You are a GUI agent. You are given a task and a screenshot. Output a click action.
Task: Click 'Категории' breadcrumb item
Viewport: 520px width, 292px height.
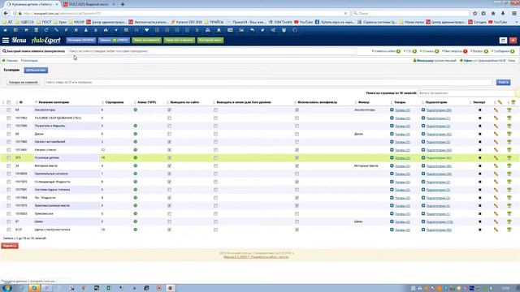coord(30,61)
